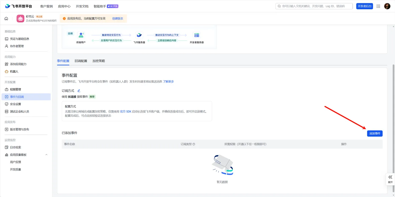
Task: Switch to the 事件配置 tab
Action: coord(63,61)
